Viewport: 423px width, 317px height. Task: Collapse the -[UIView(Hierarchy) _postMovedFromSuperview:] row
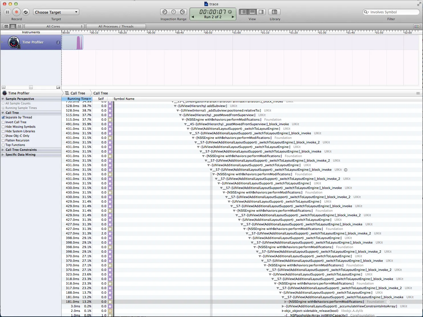pyautogui.click(x=180, y=115)
